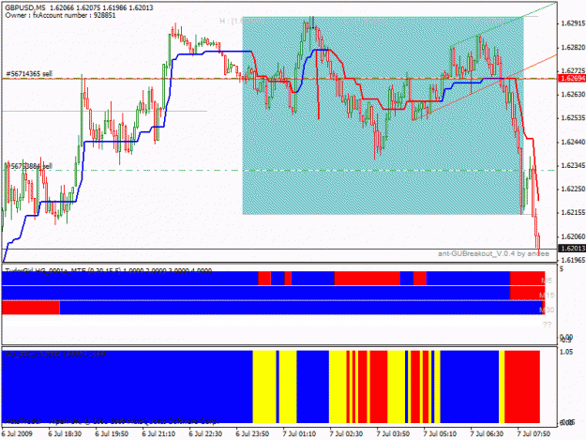
Task: Click the MetaTrader Alpari UK copyright text
Action: pos(111,421)
